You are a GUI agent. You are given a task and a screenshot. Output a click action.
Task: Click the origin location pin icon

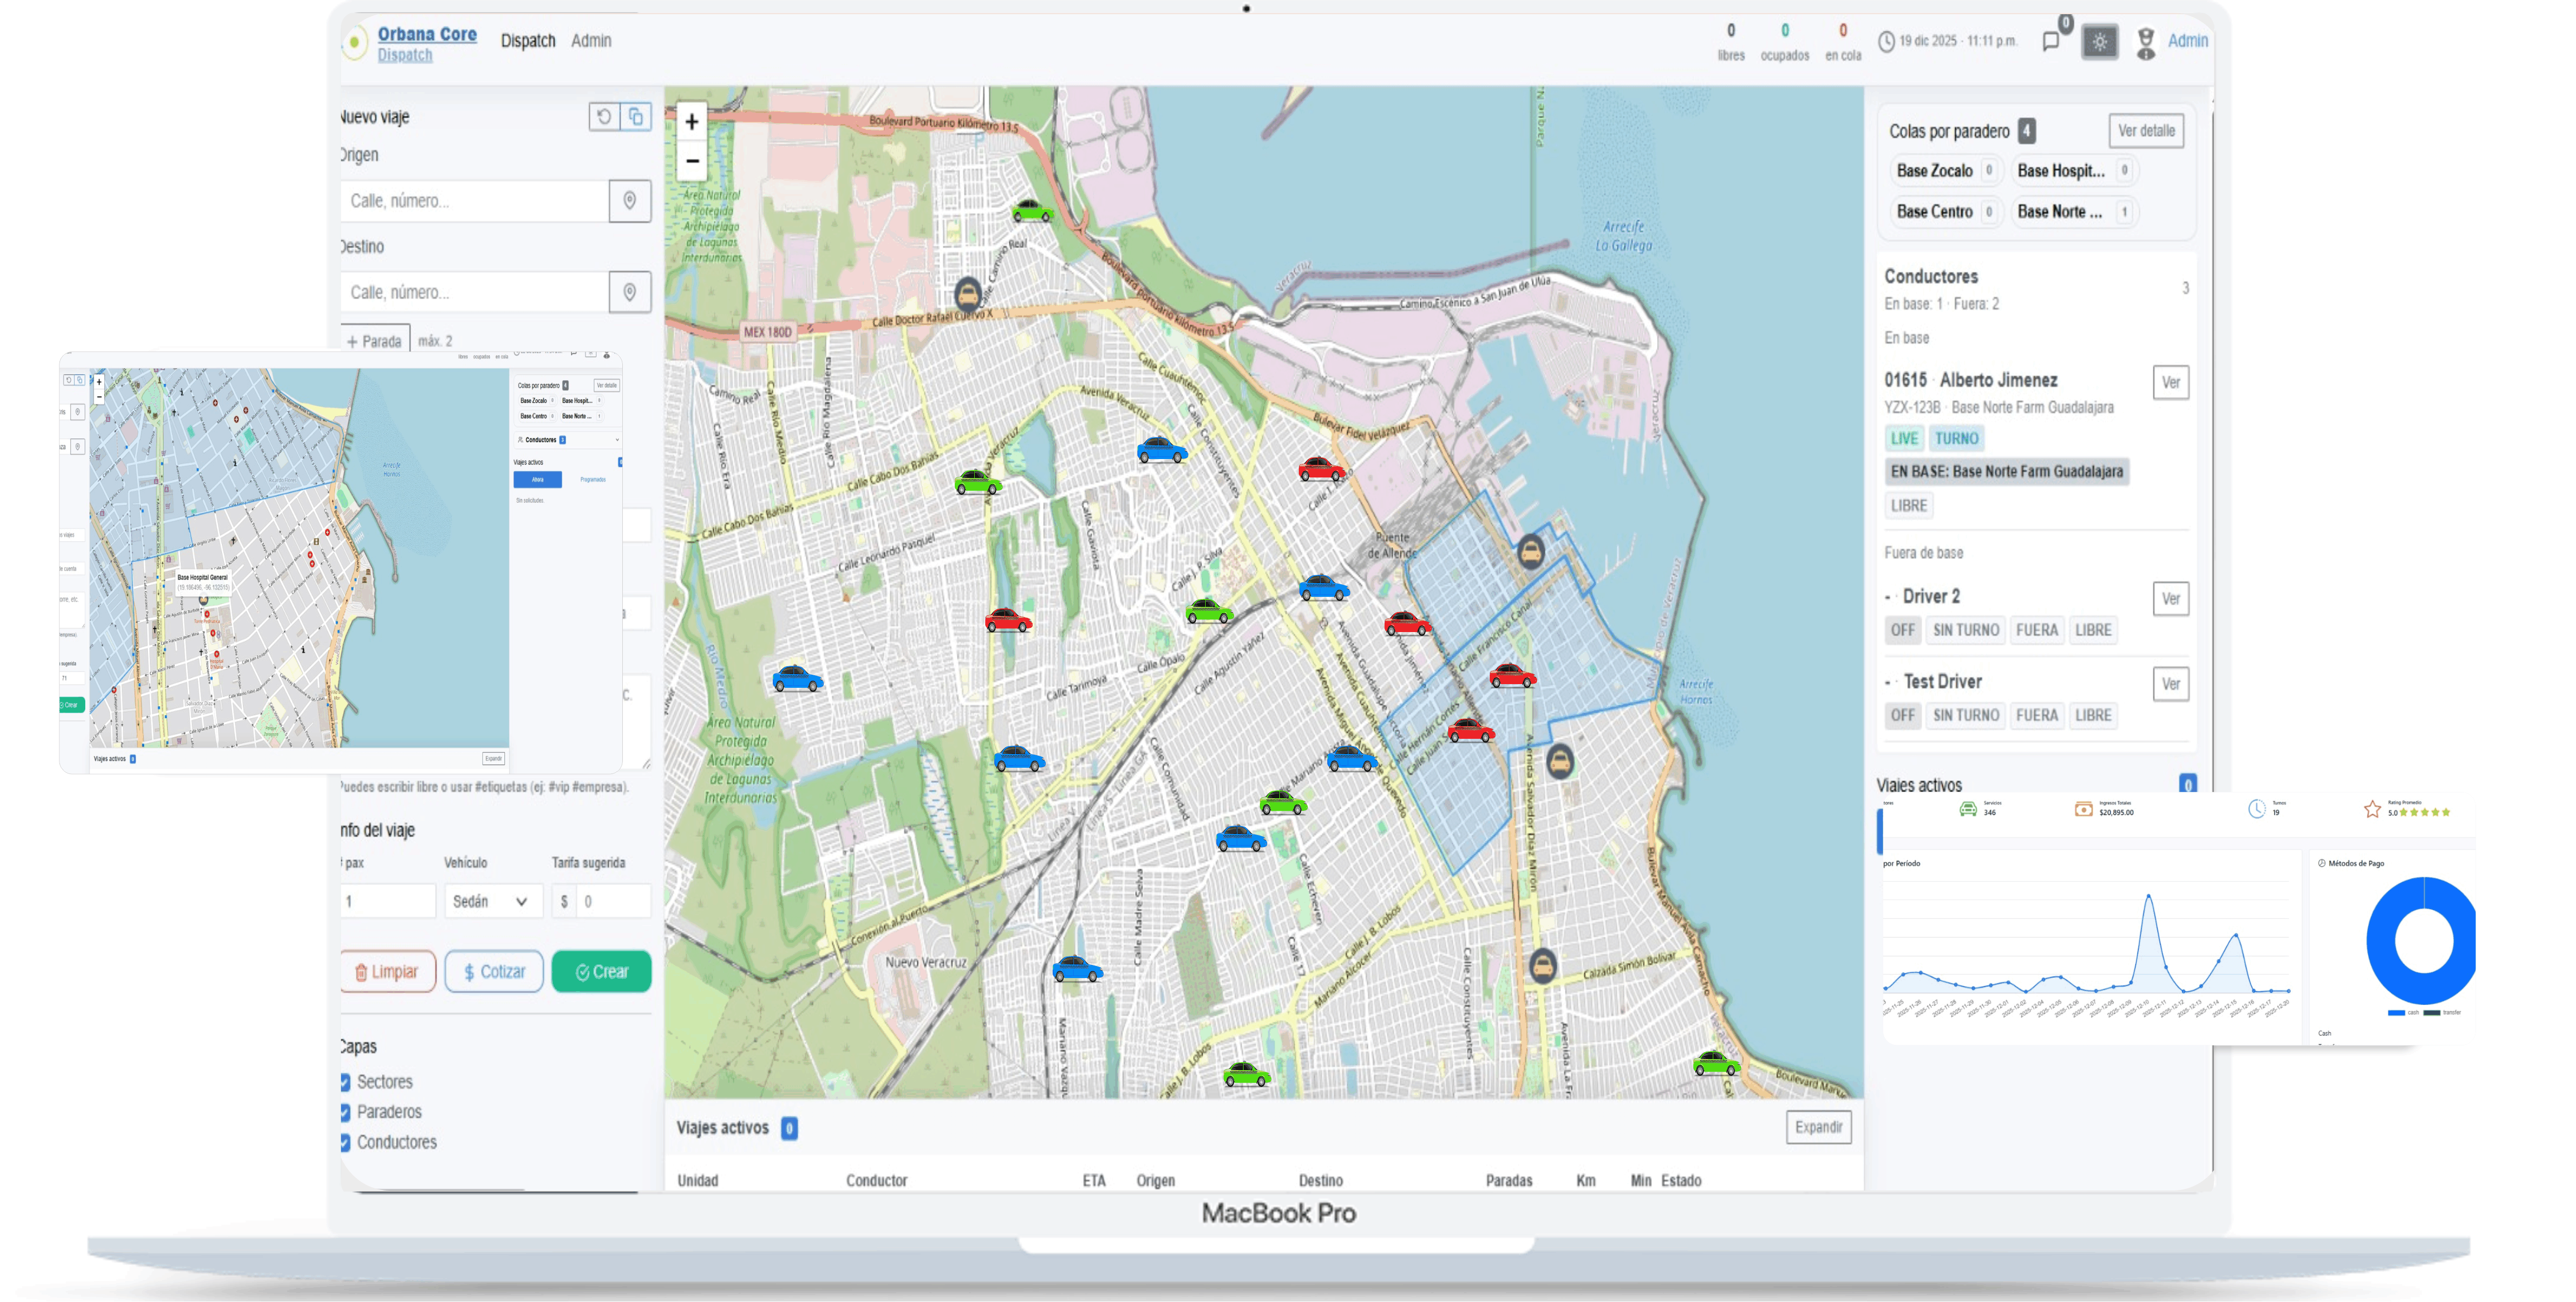630,201
